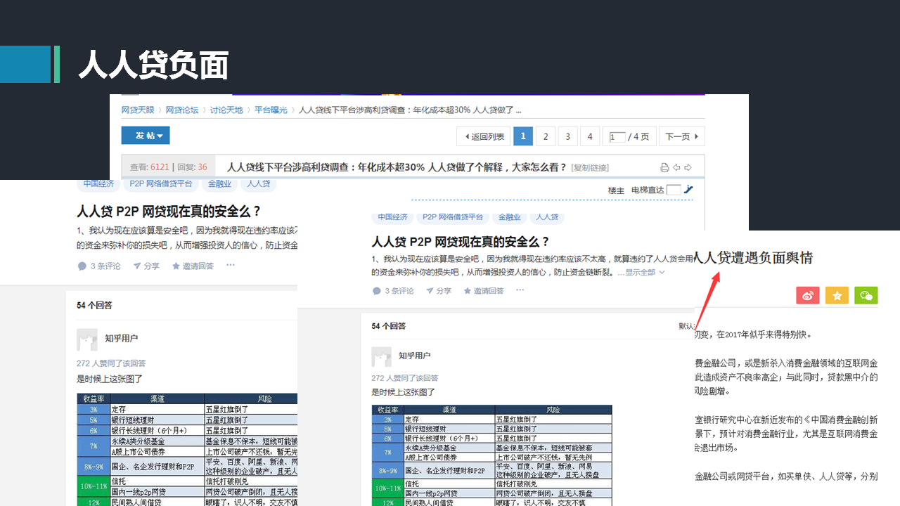Click the 查看: 6121 view count

point(150,167)
